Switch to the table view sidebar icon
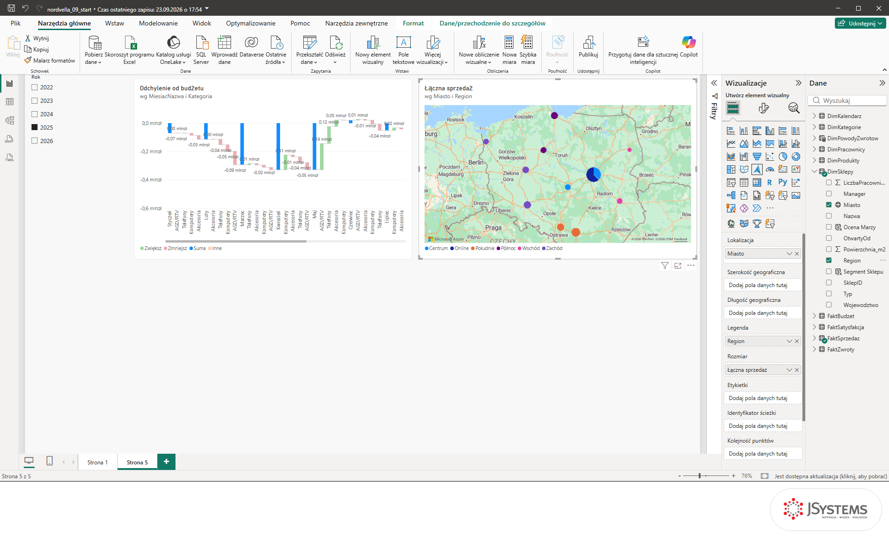This screenshot has height=538, width=889. tap(10, 102)
